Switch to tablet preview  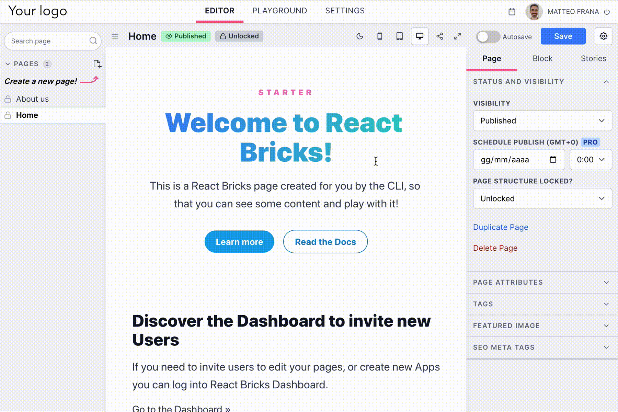[399, 36]
